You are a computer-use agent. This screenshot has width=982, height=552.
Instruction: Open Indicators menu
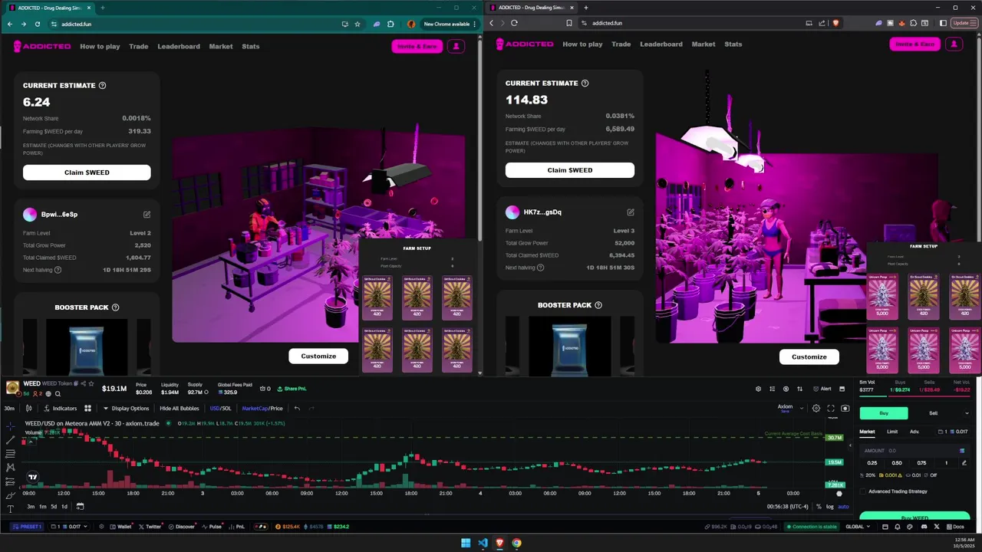(61, 409)
